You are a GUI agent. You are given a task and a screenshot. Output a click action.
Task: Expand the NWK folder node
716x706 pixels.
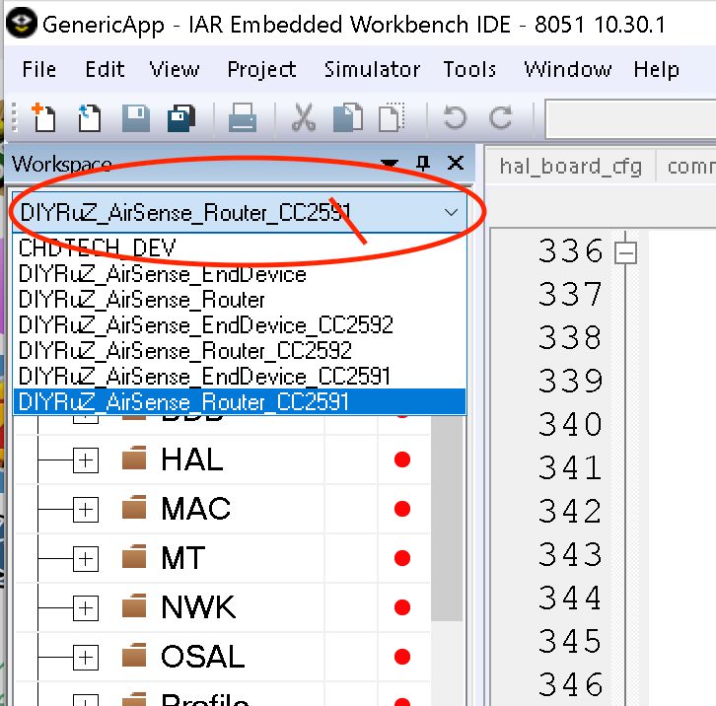point(86,607)
